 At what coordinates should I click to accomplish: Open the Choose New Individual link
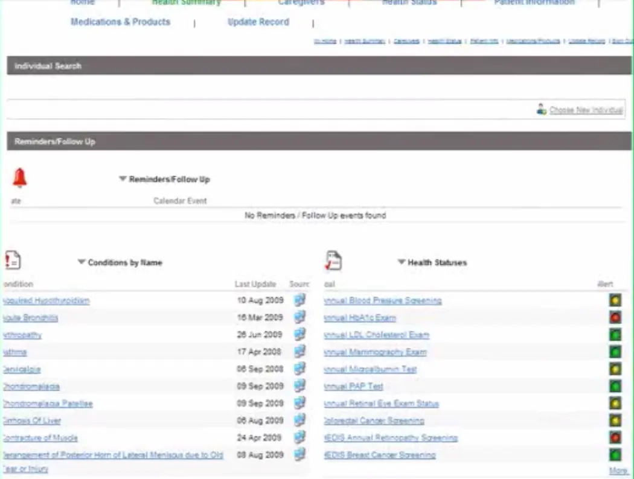click(586, 110)
